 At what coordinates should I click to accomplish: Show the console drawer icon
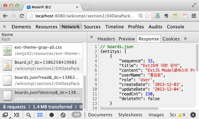17,115
